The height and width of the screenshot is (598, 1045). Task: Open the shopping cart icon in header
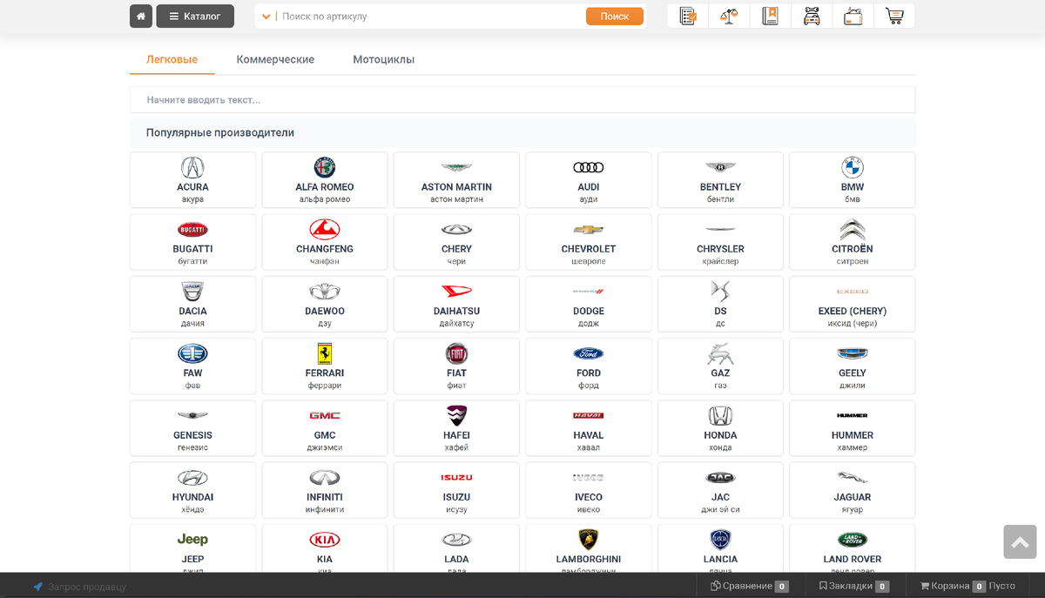(894, 16)
